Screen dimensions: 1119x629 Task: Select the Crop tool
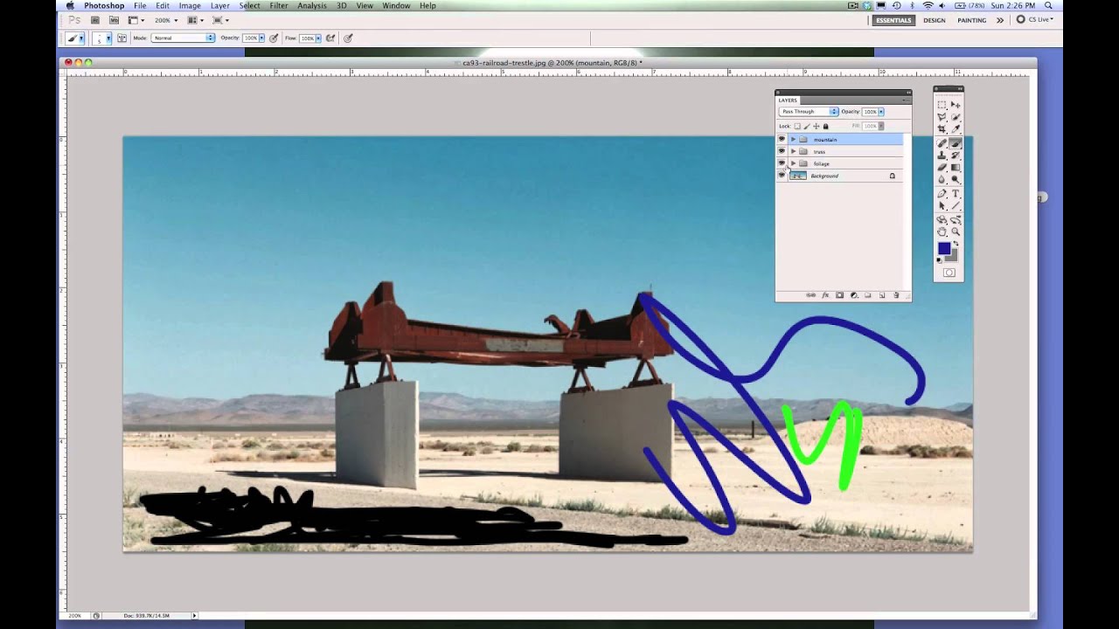pos(942,128)
